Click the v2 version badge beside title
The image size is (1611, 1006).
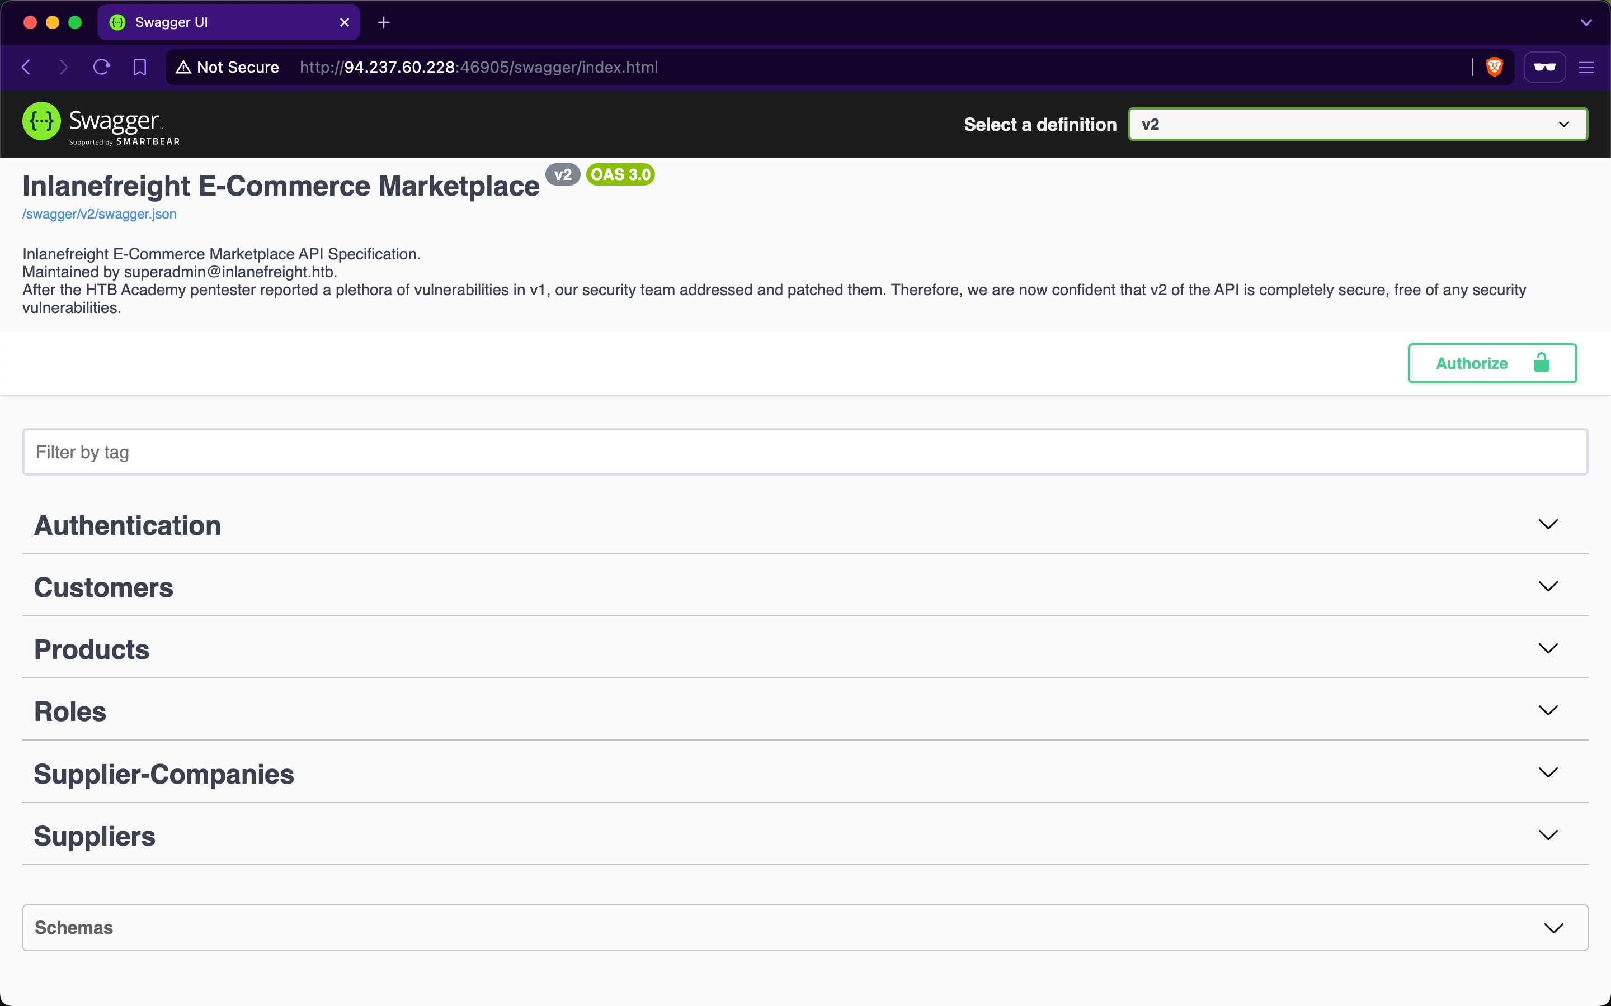563,174
